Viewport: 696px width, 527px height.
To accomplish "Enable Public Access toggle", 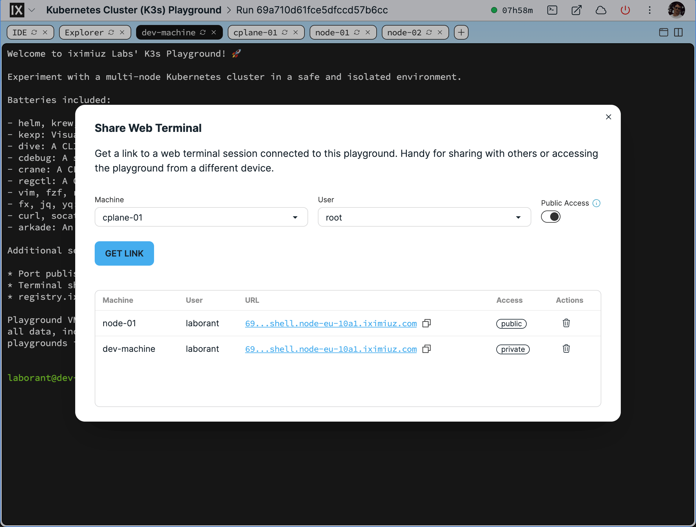I will coord(551,217).
